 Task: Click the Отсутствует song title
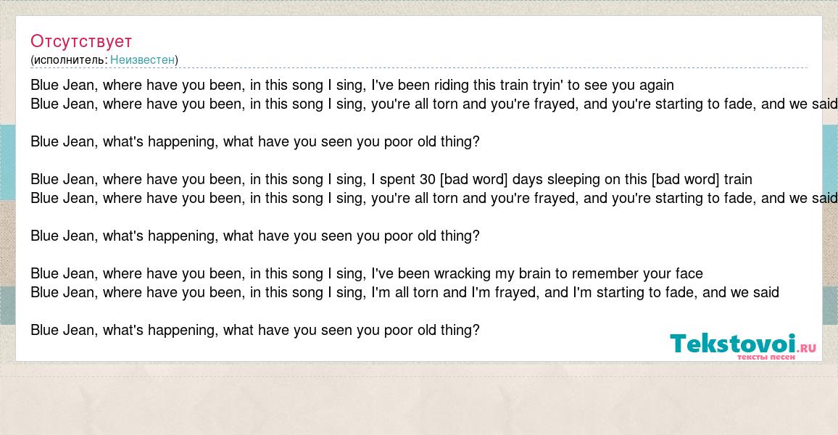80,41
